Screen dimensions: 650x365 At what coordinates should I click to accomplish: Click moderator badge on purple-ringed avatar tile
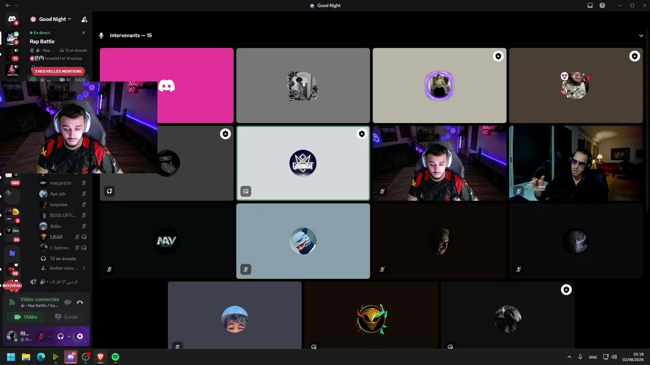click(x=498, y=56)
